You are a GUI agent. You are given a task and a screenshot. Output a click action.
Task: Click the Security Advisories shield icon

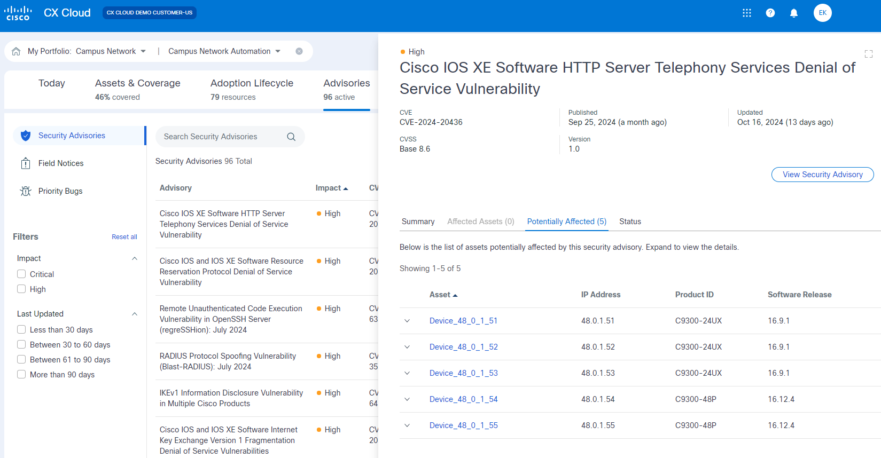click(x=26, y=136)
